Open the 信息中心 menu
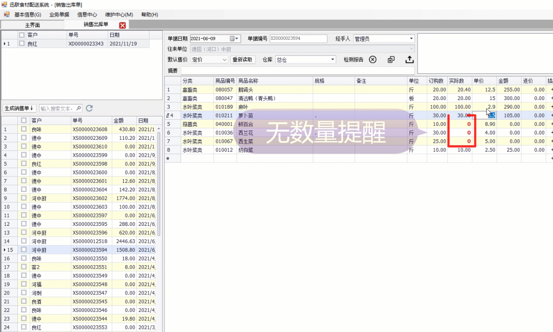Screen dimensions: 553x332 (87, 14)
